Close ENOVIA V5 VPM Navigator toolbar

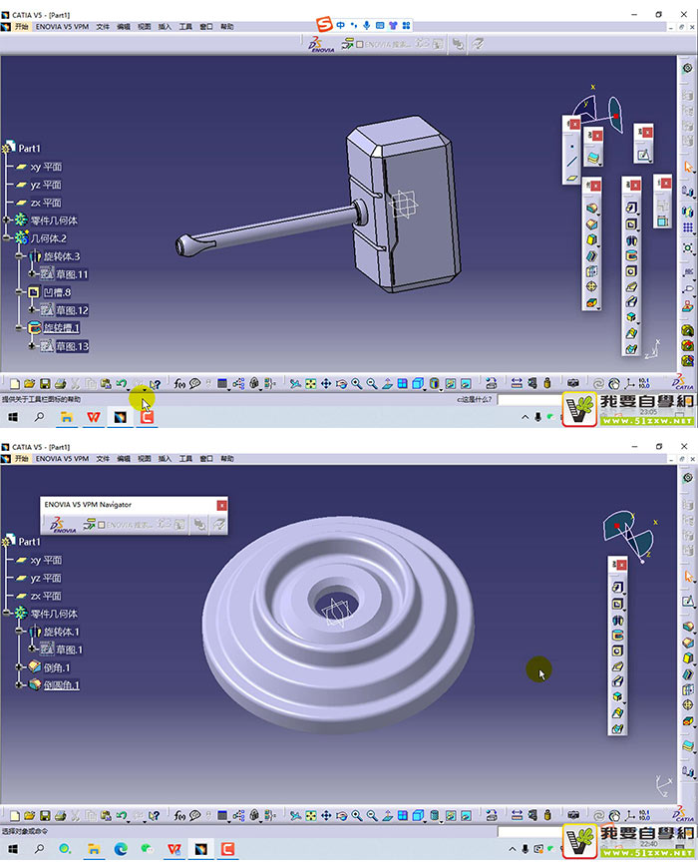221,505
